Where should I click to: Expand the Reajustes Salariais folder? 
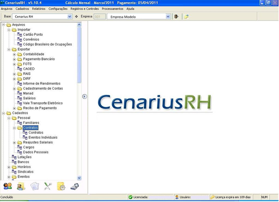pos(14,142)
